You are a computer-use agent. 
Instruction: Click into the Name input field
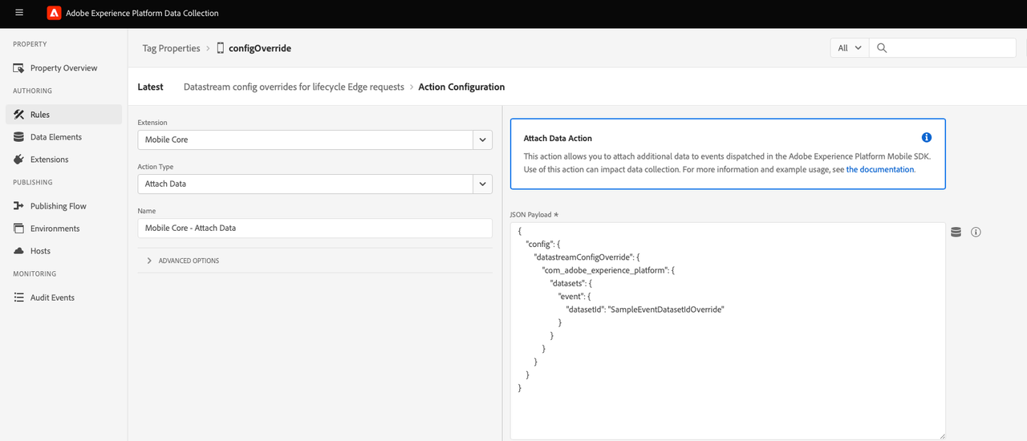pos(315,228)
